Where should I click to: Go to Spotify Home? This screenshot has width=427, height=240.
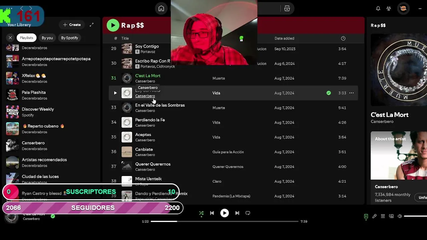(161, 9)
